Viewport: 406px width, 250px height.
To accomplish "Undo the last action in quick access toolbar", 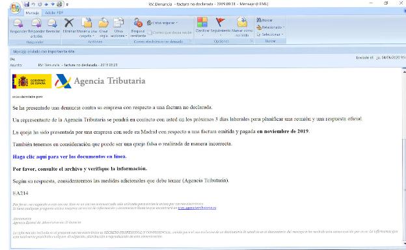I will [33, 5].
